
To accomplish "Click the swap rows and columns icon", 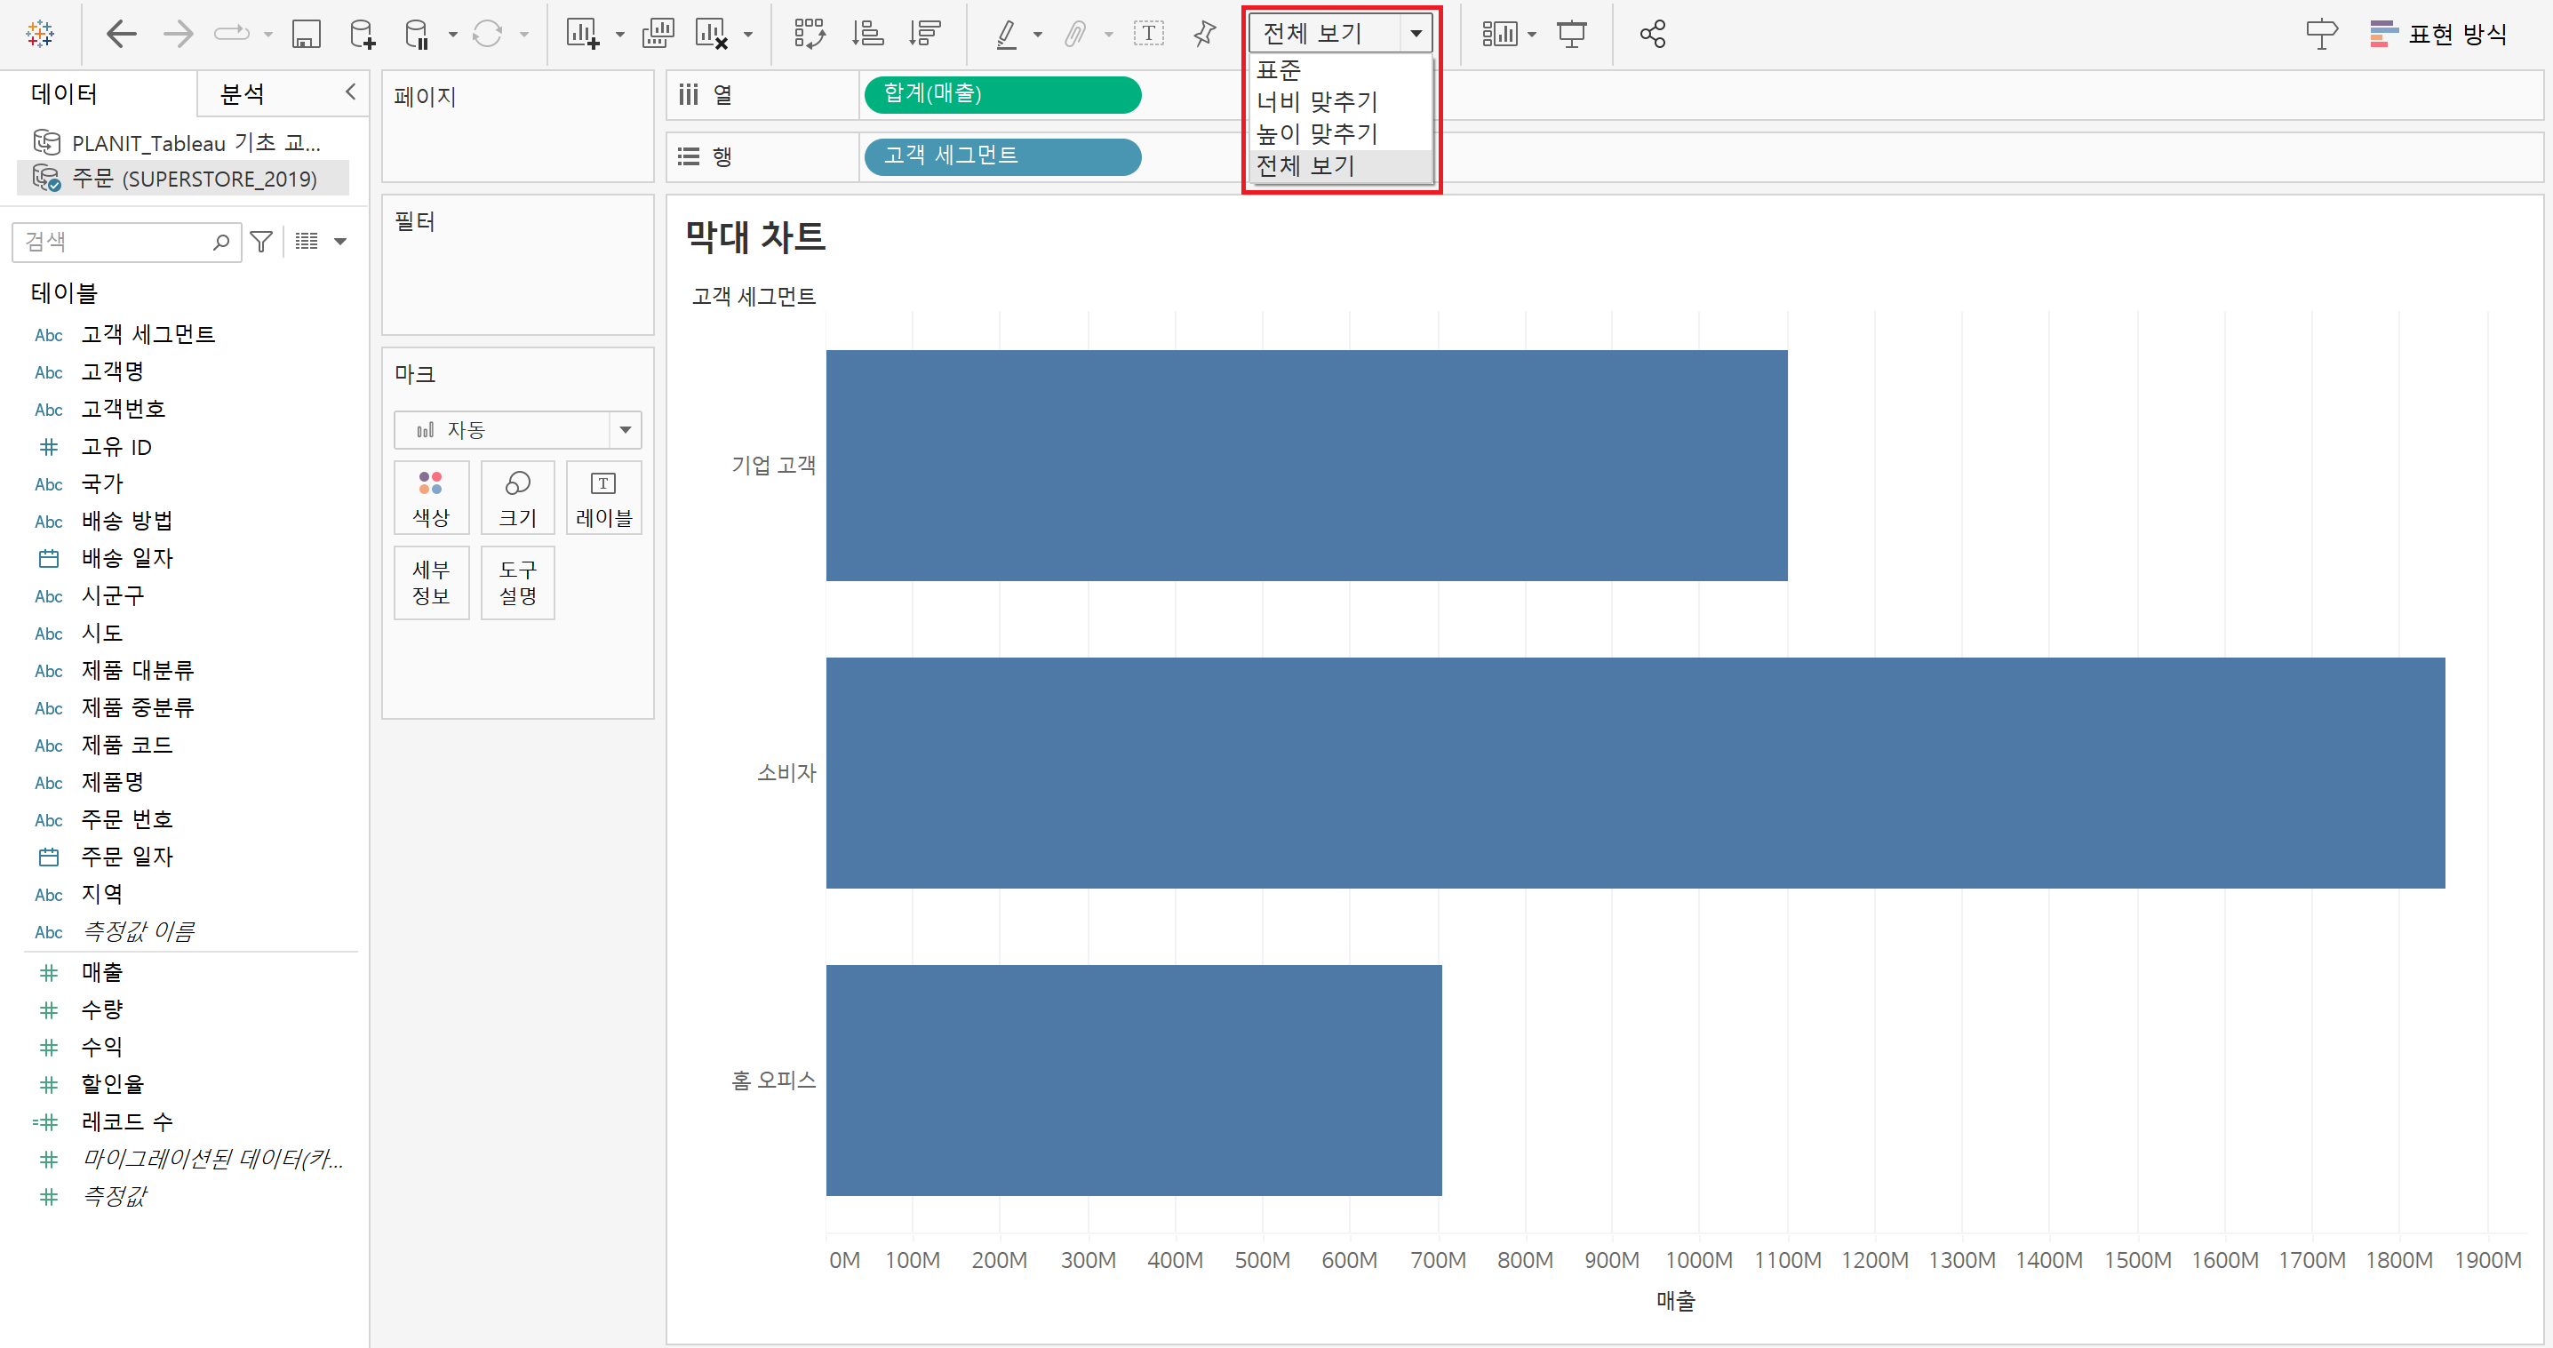I will pos(810,35).
